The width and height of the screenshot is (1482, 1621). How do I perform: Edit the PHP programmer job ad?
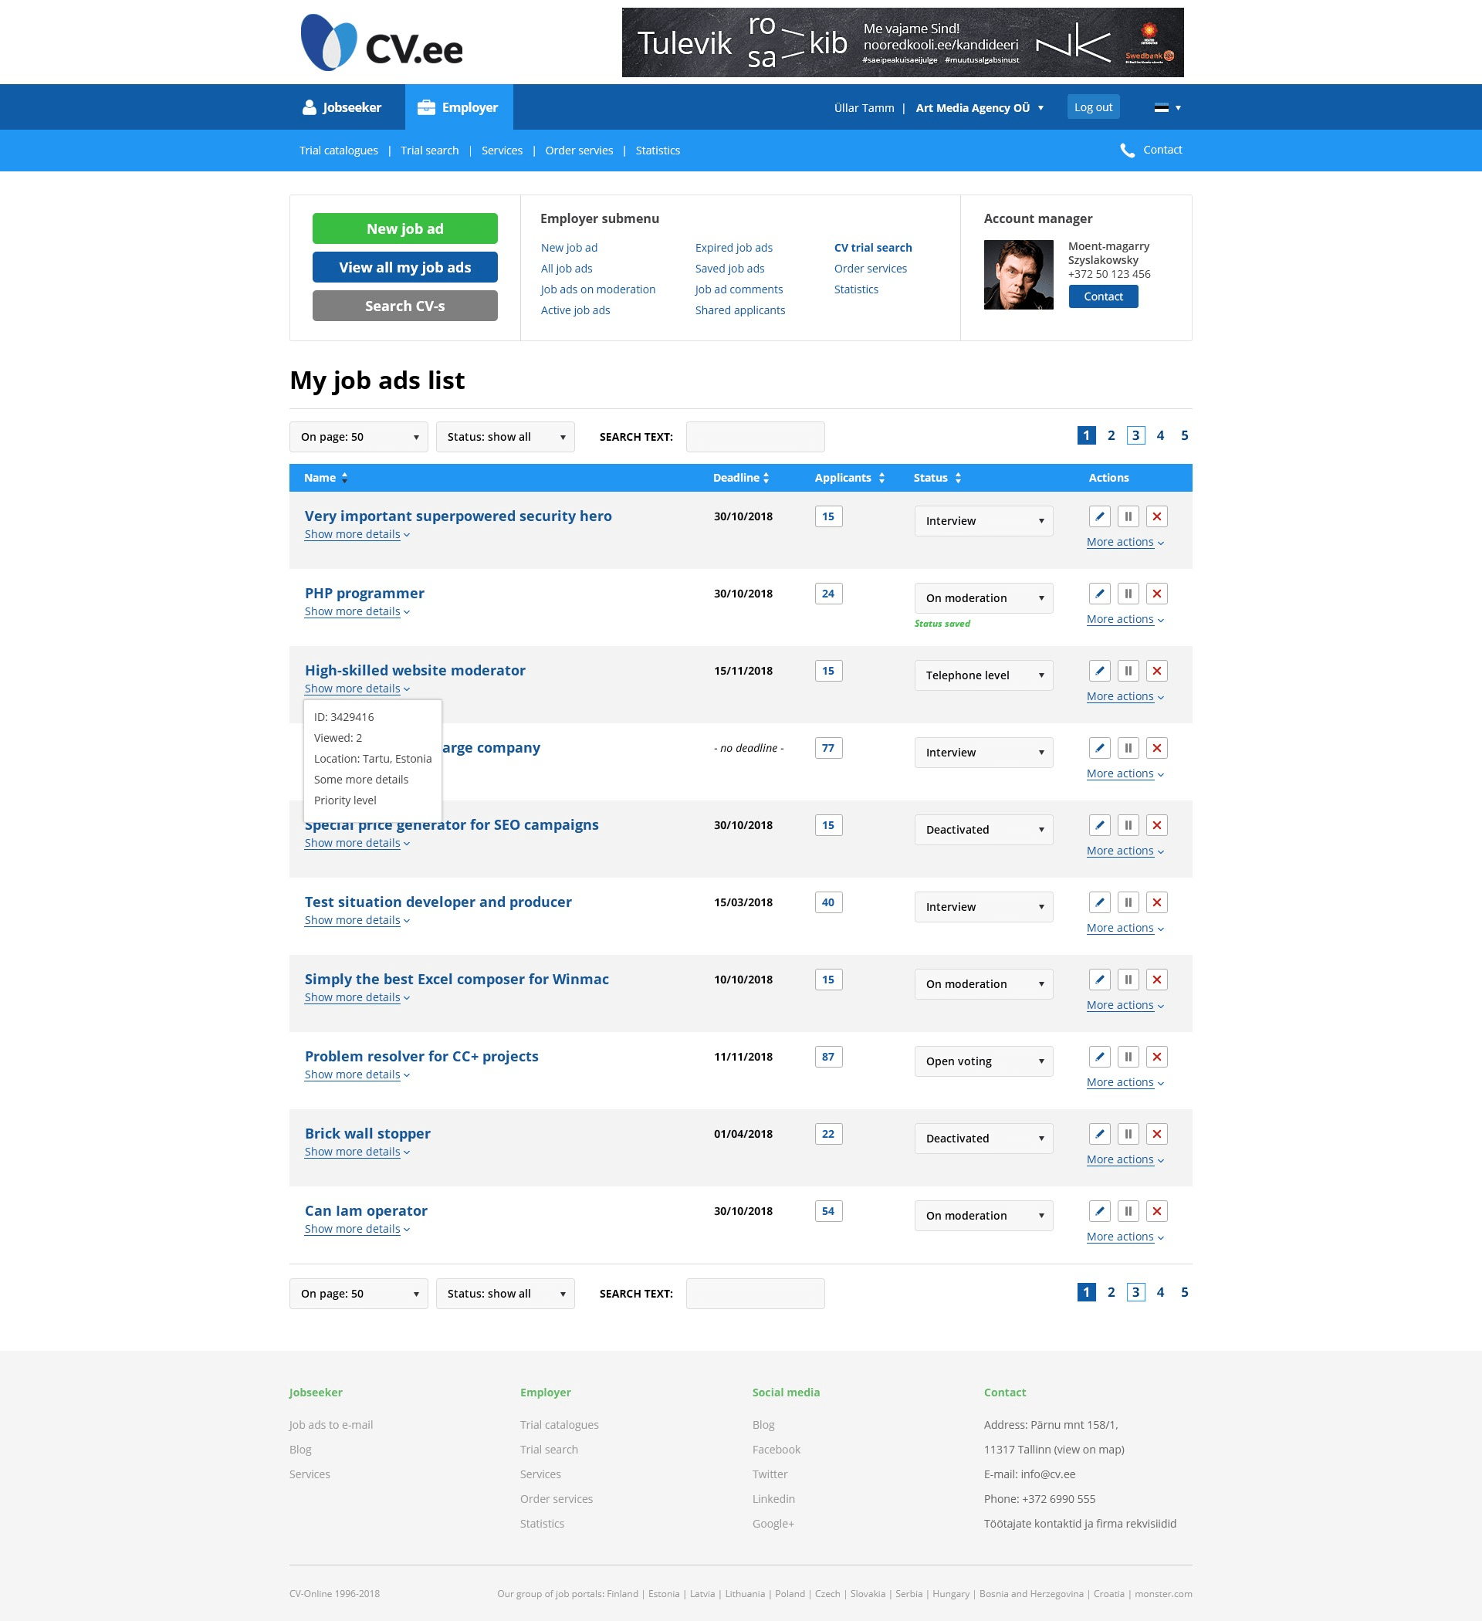click(x=1099, y=594)
